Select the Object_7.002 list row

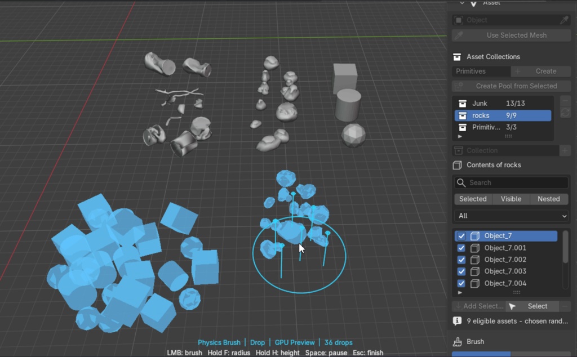(x=505, y=260)
